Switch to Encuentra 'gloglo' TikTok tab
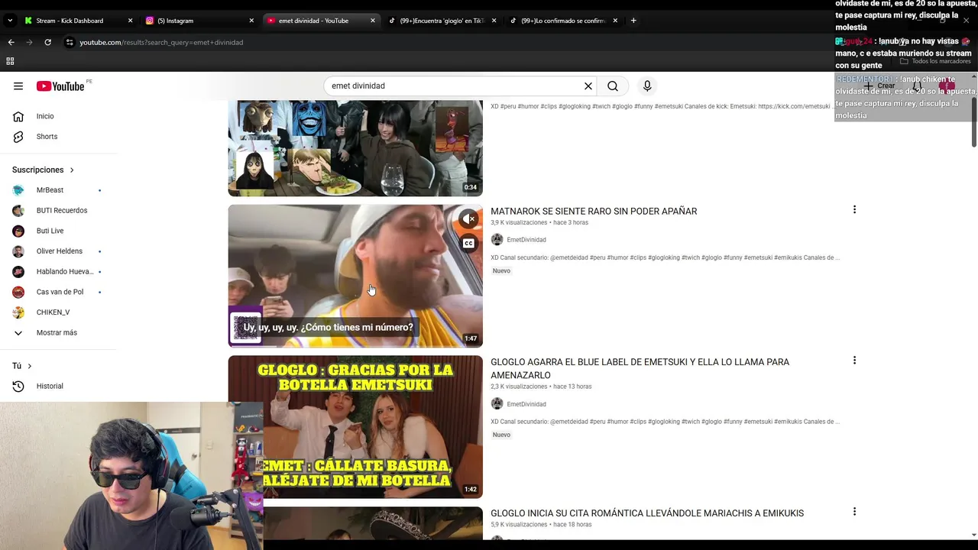978x550 pixels. 441,21
